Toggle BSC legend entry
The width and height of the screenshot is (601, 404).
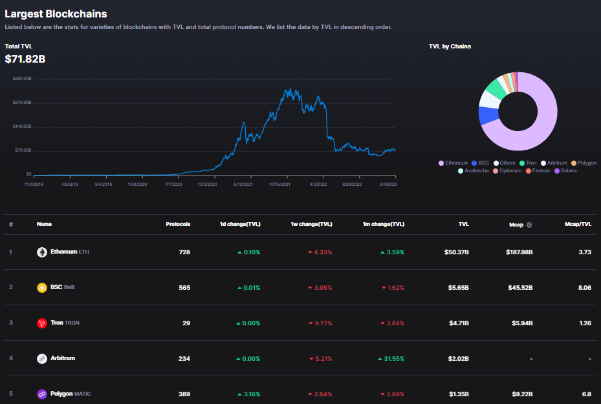tap(480, 163)
